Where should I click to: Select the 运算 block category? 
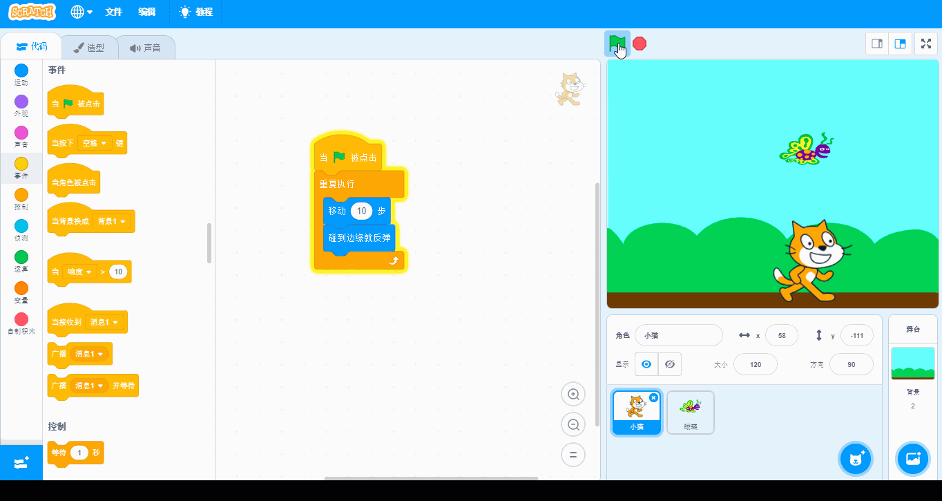(x=21, y=261)
